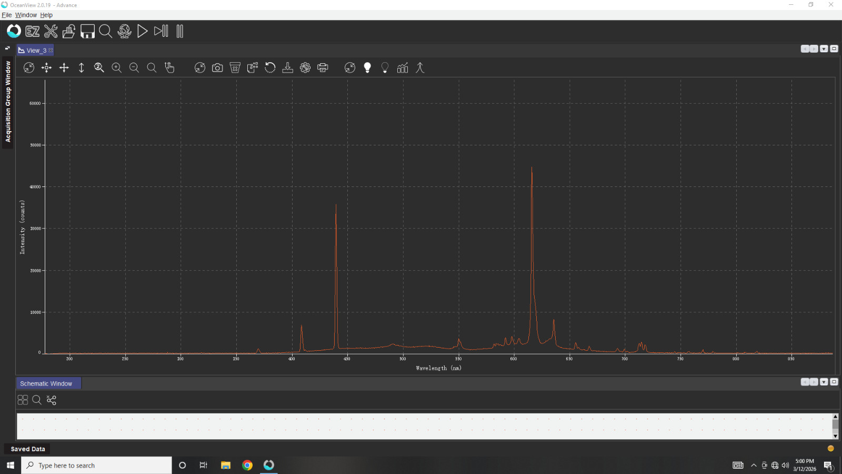
Task: Click the vertical double-arrow scale height icon
Action: (82, 68)
